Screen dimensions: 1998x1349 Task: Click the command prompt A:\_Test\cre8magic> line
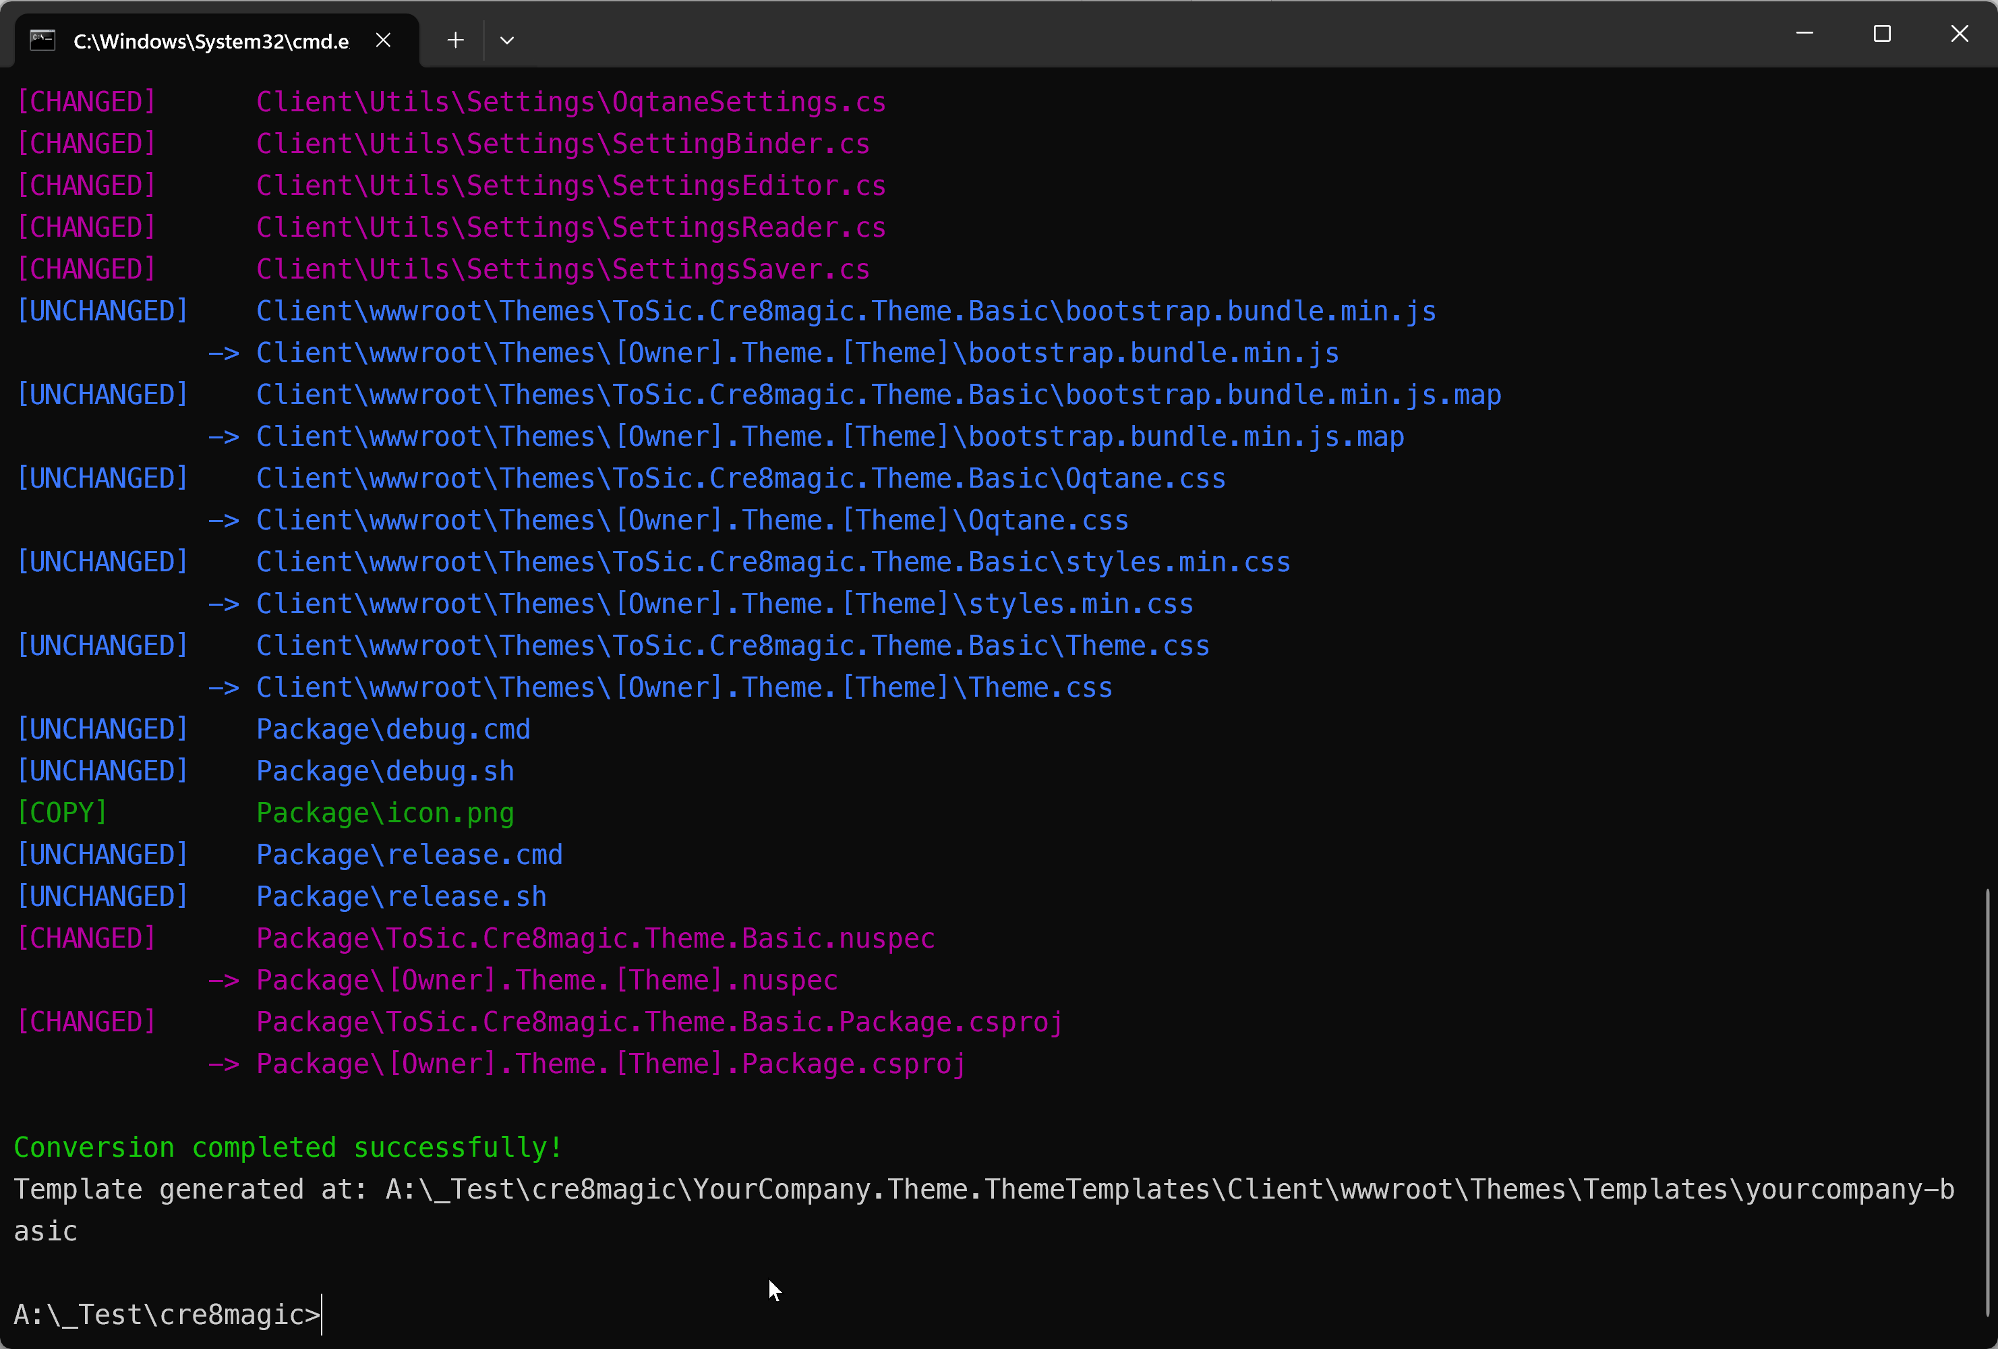tap(166, 1315)
